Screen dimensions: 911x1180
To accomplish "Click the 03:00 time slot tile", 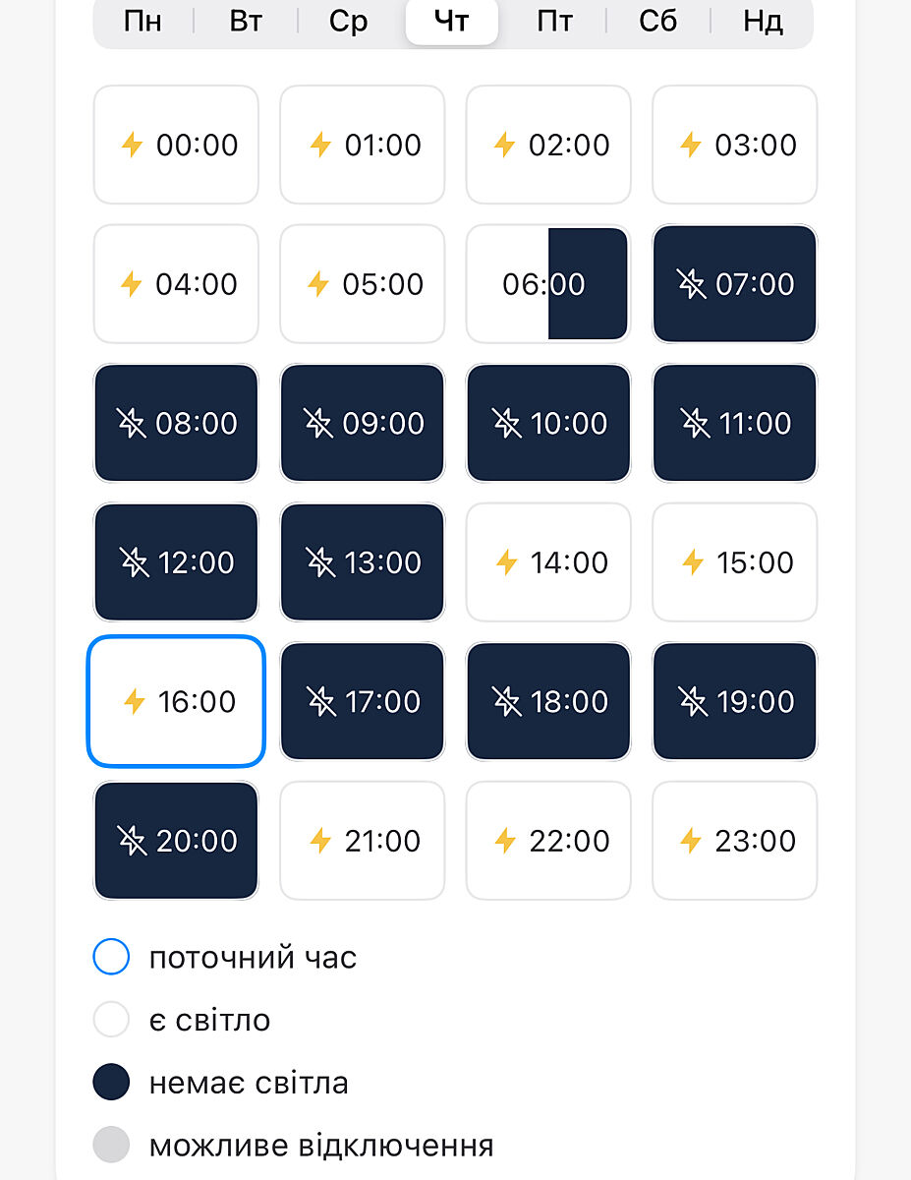I will [734, 146].
